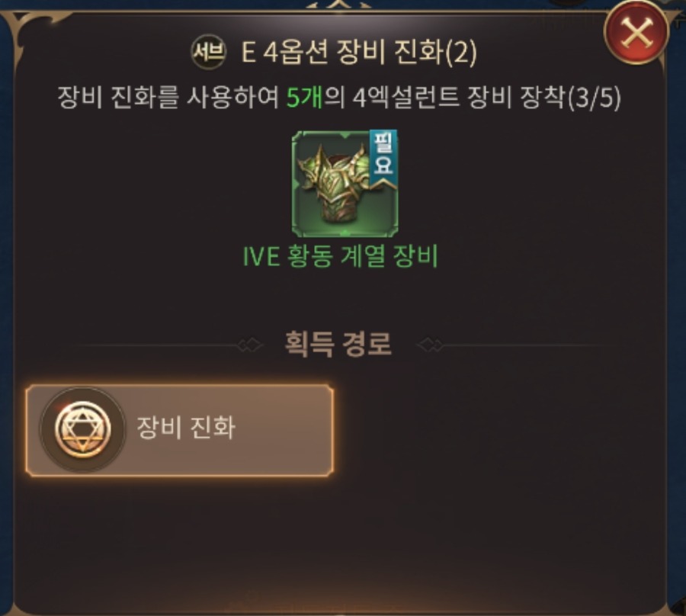
Task: Click the 4엑설런트 장비 장착 objective text
Action: 460,97
